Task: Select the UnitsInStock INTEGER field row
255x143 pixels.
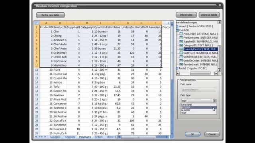Action: 200,57
